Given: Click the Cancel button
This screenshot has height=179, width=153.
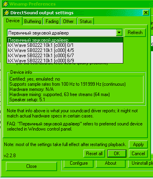Looking at the screenshot, I should [138, 154].
